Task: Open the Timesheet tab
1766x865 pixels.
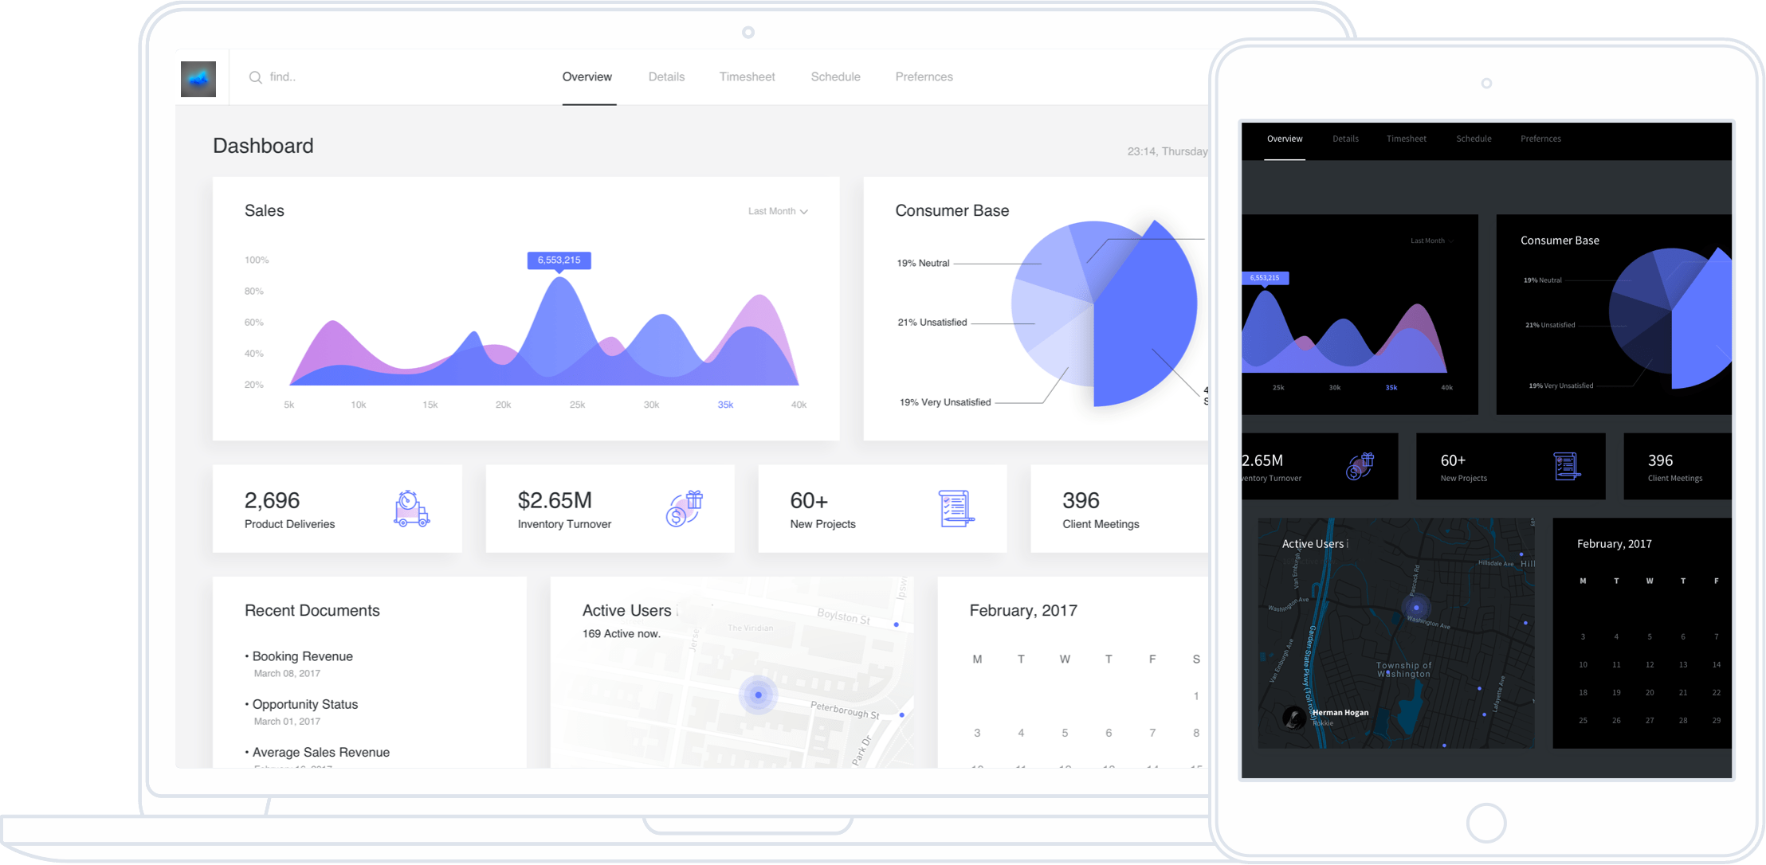Action: click(747, 76)
